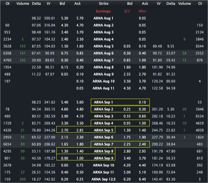The height and width of the screenshot is (183, 208).
Task: Select the ARNA Aug 4 strike row
Action: 104,39
